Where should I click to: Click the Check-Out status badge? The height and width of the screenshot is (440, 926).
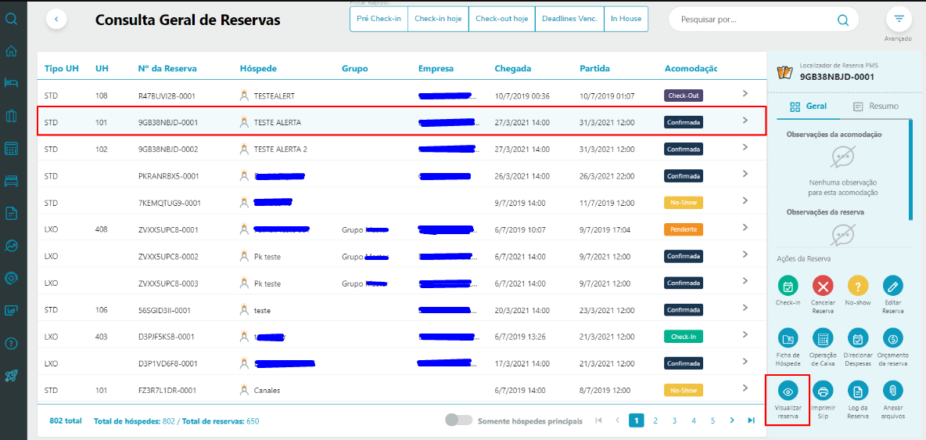point(684,96)
